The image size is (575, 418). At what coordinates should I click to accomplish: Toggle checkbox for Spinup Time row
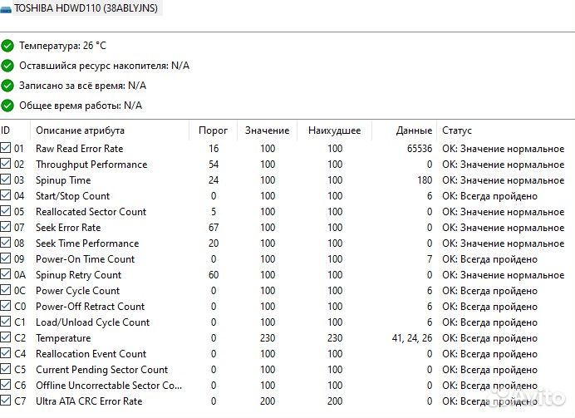pyautogui.click(x=6, y=179)
